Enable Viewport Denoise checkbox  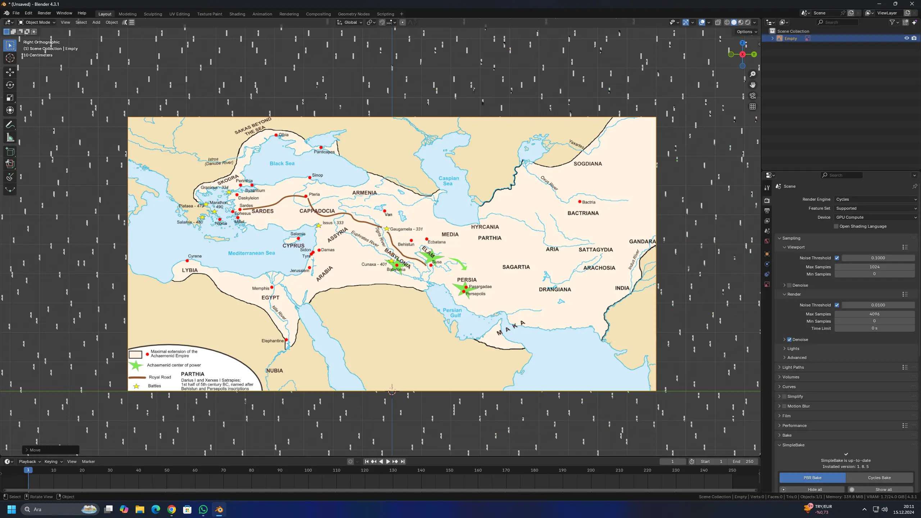[x=789, y=285]
